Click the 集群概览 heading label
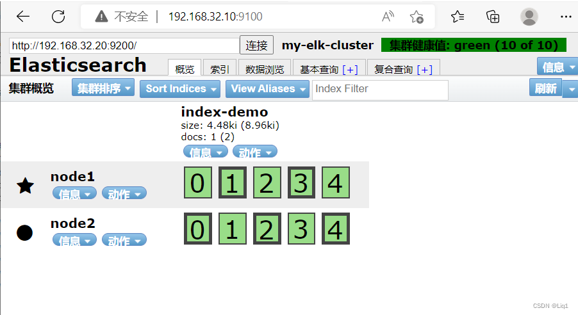Viewport: 578px width, 315px height. point(31,88)
